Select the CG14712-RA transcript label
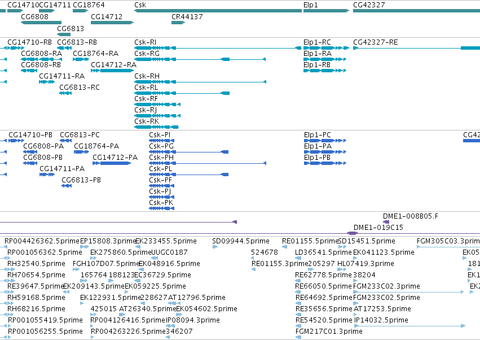Viewport: 480px width, 340px height. tap(113, 65)
